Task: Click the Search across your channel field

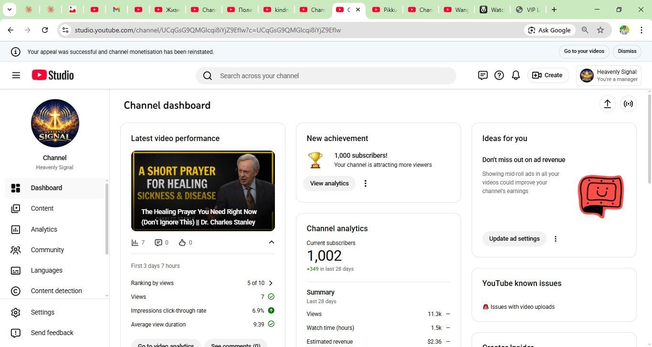Action: point(329,76)
